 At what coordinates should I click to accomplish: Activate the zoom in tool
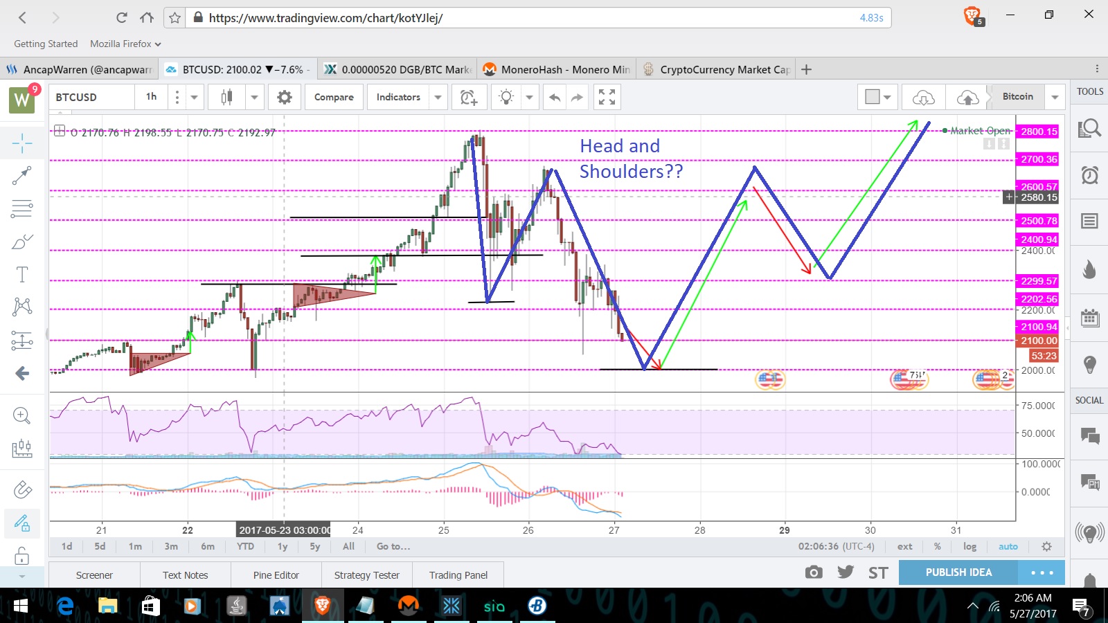click(x=22, y=415)
